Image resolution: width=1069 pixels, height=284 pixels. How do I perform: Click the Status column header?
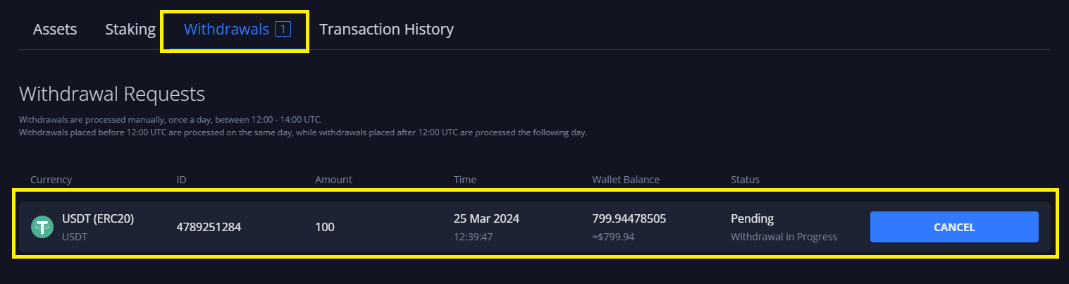pyautogui.click(x=745, y=180)
